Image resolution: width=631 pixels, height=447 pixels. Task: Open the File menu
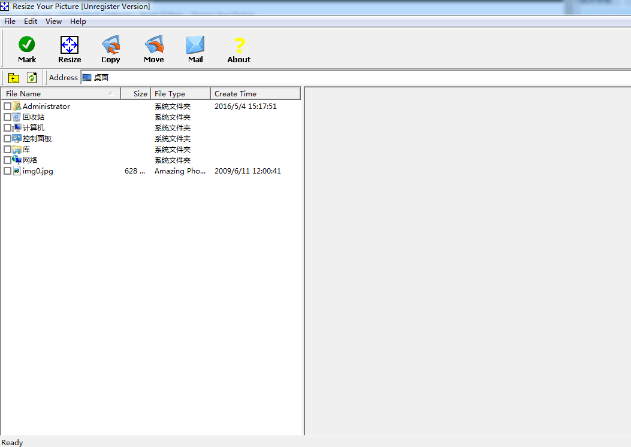pyautogui.click(x=10, y=21)
